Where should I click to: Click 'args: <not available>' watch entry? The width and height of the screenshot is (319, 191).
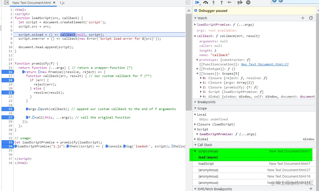click(216, 30)
